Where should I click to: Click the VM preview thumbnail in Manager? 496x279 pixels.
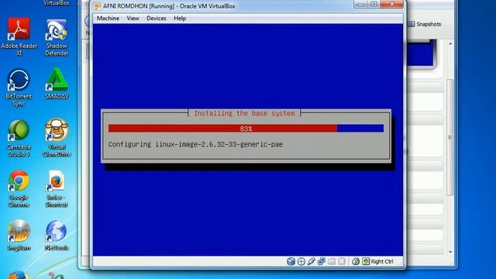pyautogui.click(x=420, y=53)
